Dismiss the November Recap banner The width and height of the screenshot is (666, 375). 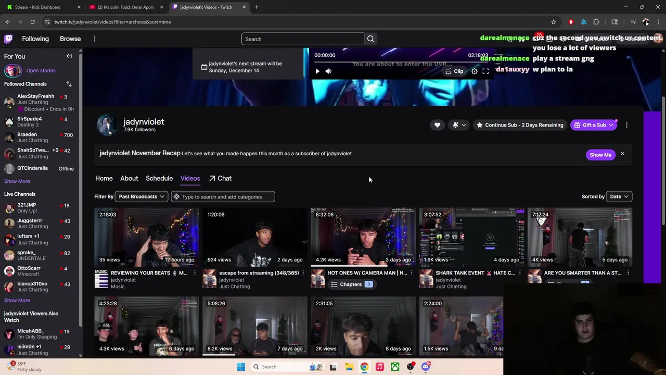click(x=622, y=154)
